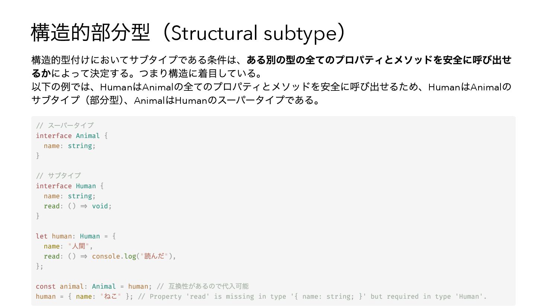Click the "let human: Human = {" line
The height and width of the screenshot is (308, 547).
76,236
